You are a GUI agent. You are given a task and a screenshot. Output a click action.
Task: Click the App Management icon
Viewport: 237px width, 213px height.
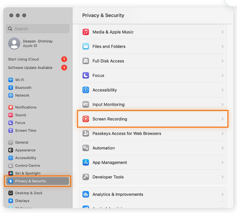(86, 163)
